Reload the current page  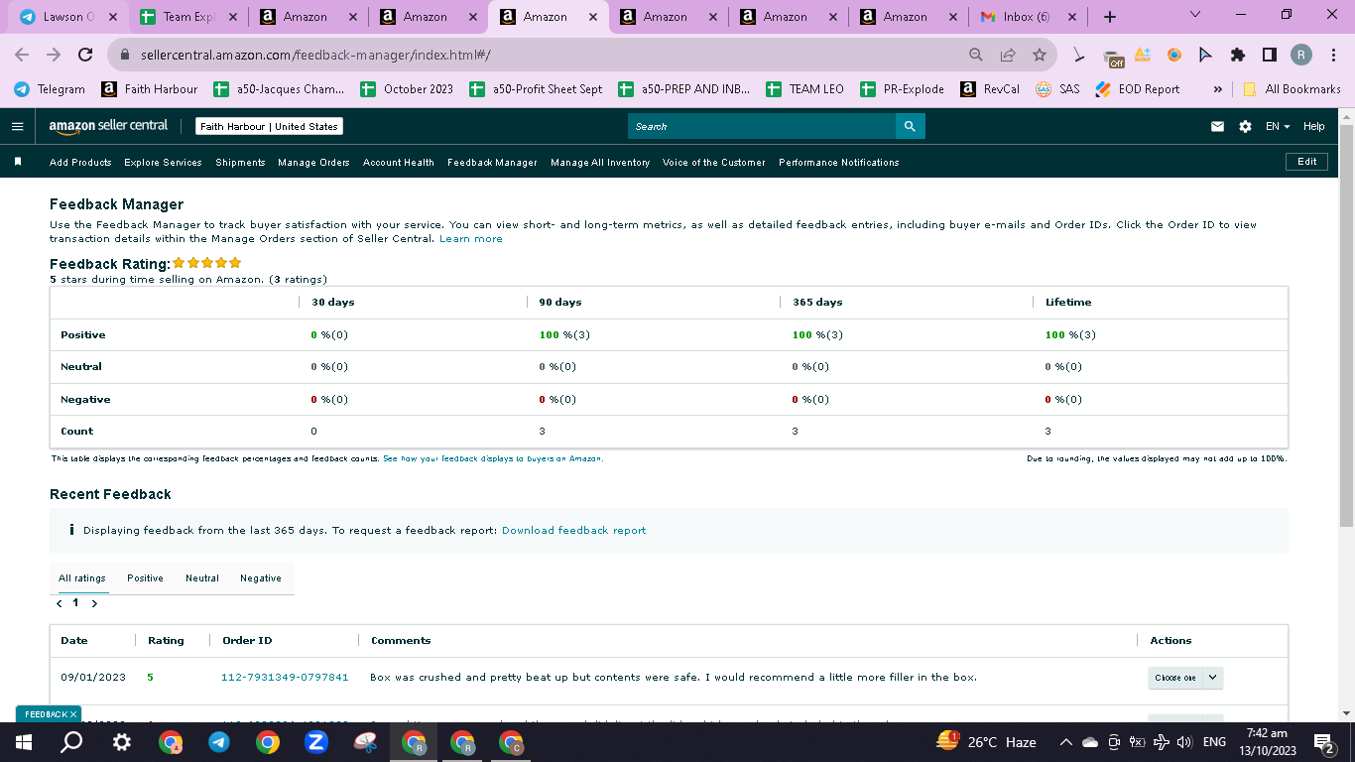[85, 56]
